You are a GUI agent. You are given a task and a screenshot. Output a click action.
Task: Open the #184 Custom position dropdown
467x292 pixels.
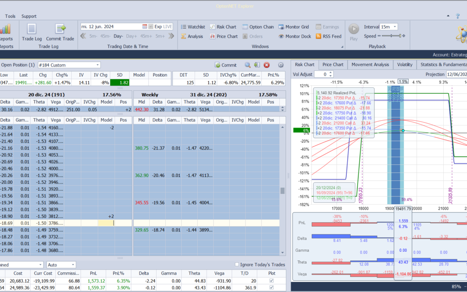tap(97, 65)
